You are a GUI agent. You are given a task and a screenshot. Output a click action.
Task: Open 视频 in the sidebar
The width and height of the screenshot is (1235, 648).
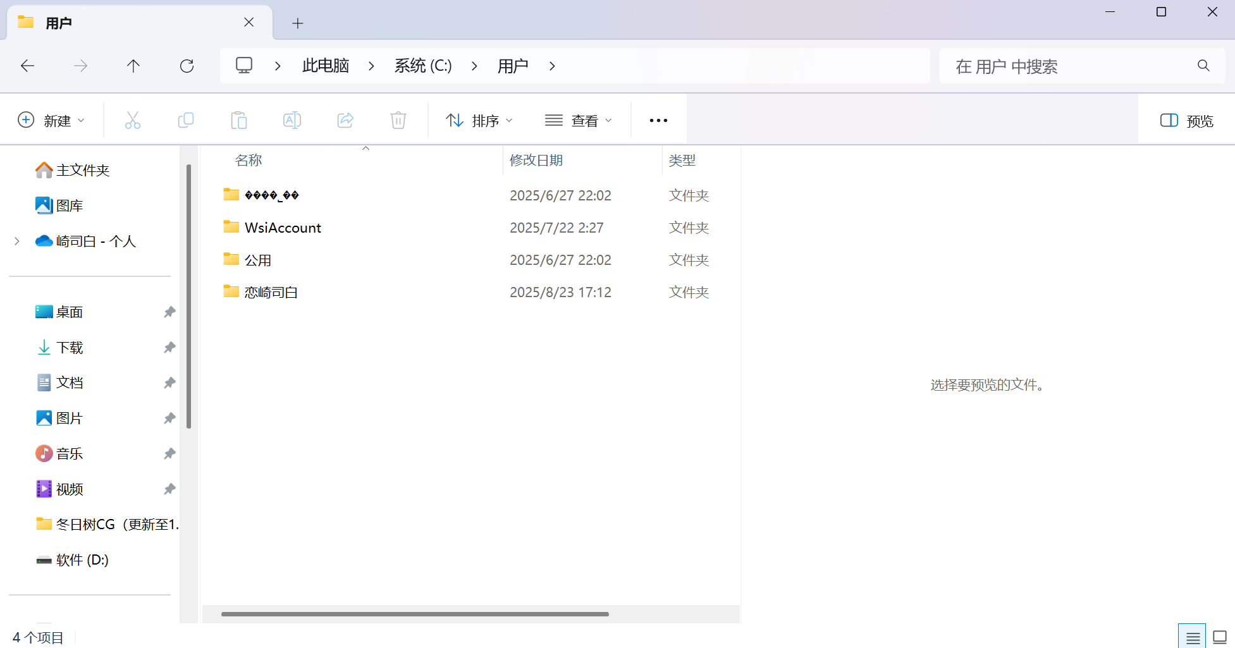click(59, 489)
